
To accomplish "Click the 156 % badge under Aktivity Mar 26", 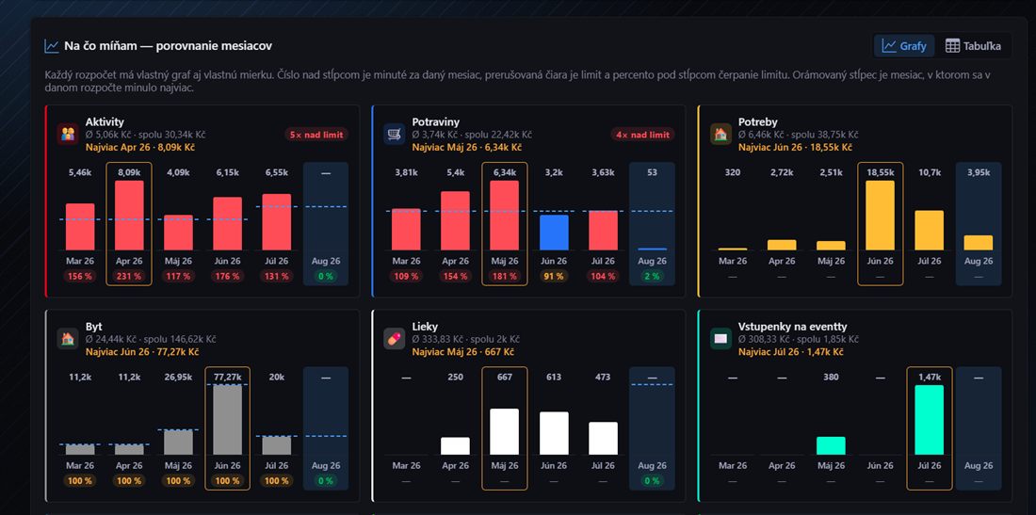I will click(x=80, y=277).
